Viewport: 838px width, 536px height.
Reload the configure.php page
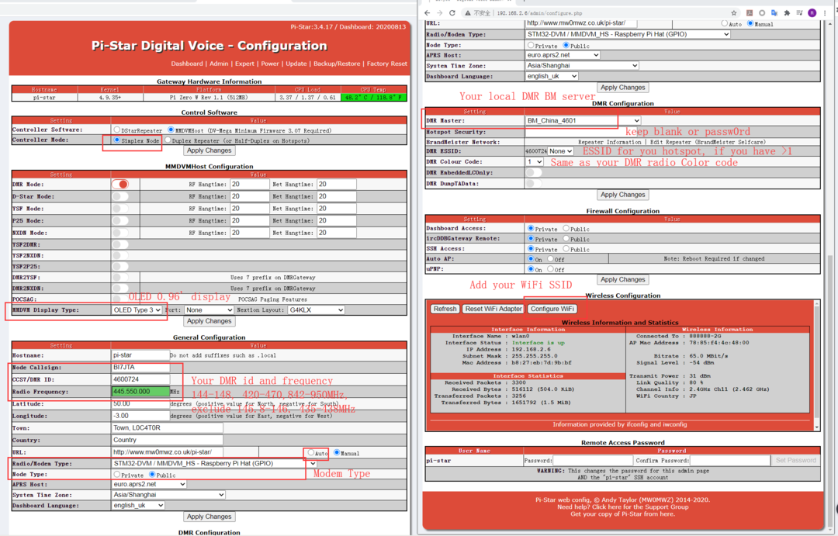click(452, 13)
